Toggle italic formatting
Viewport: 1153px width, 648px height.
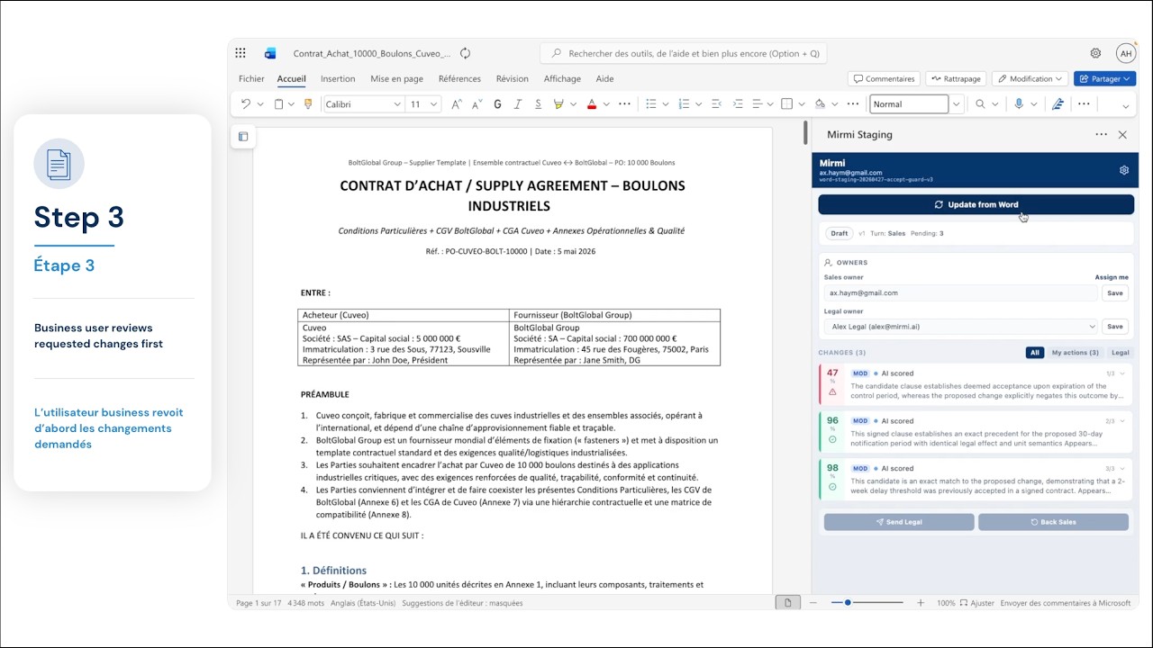pos(517,104)
